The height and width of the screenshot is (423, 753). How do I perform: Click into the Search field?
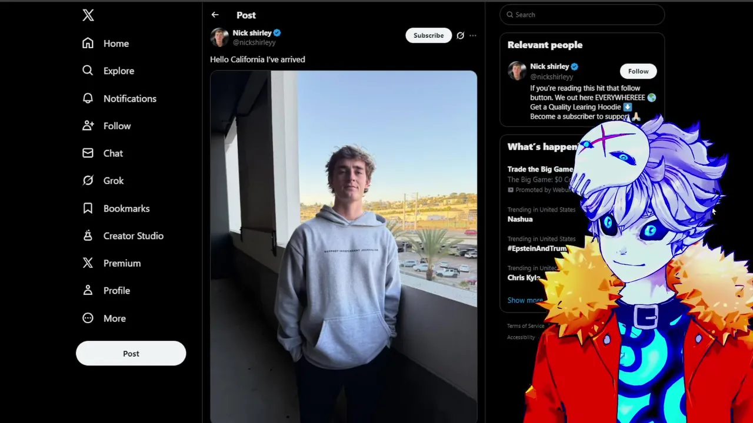tap(582, 15)
